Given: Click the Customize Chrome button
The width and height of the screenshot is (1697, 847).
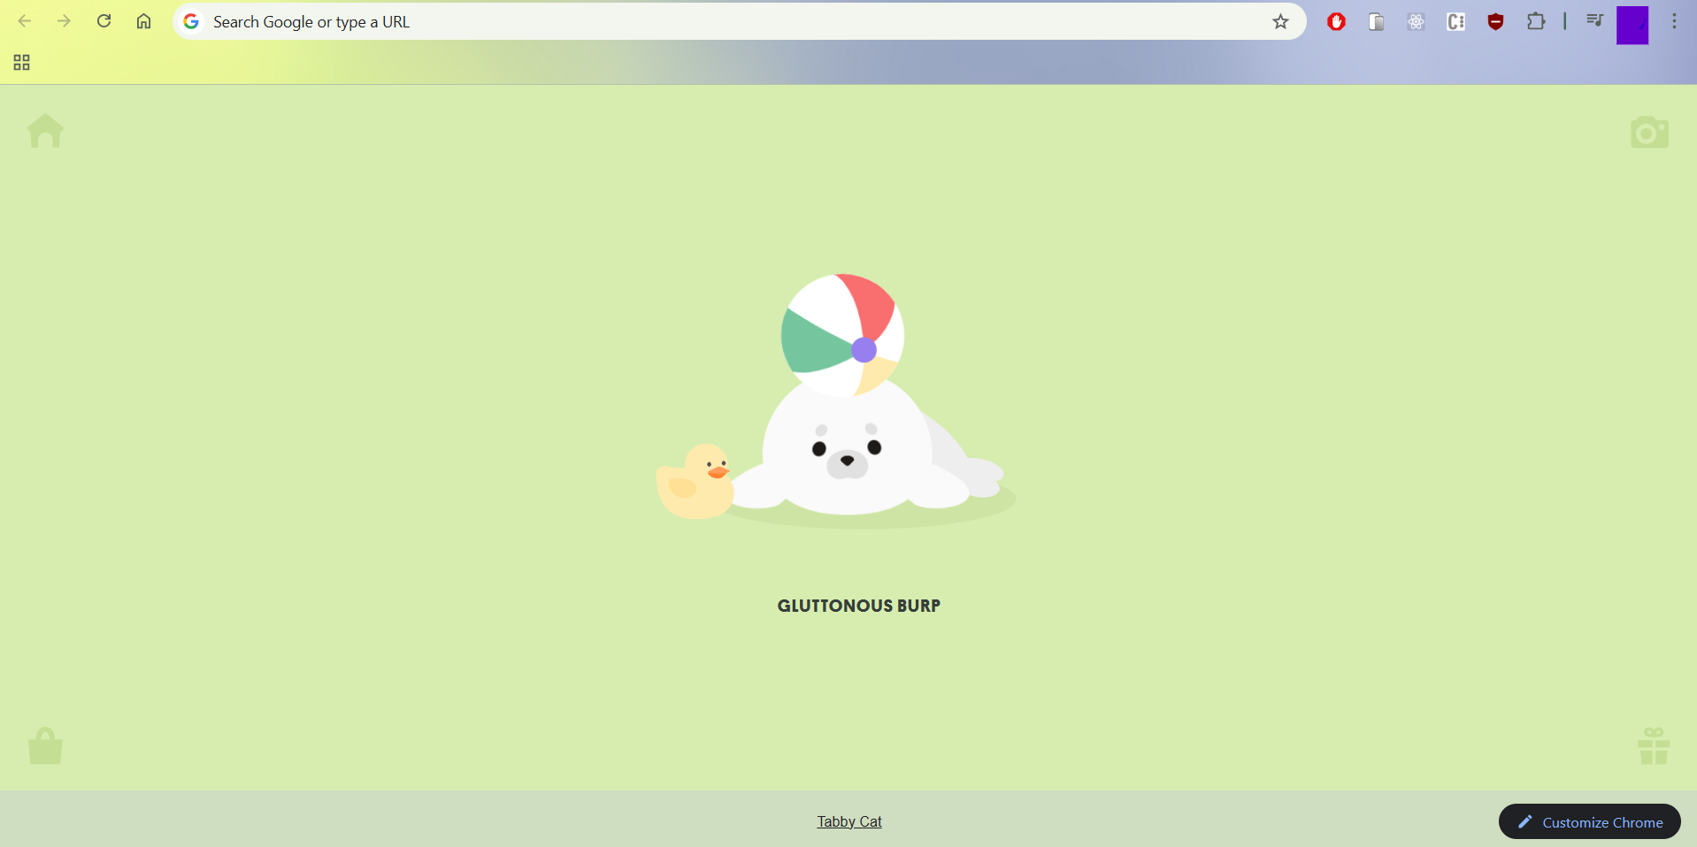Looking at the screenshot, I should [1589, 821].
